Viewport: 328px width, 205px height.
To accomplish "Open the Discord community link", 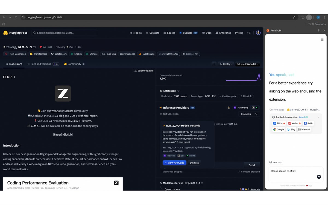I will coord(69,111).
